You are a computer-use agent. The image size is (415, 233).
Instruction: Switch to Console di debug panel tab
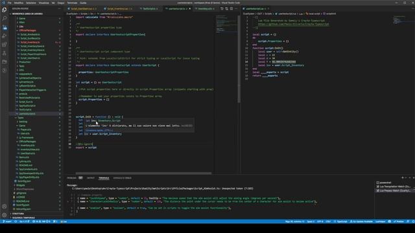(x=123, y=178)
